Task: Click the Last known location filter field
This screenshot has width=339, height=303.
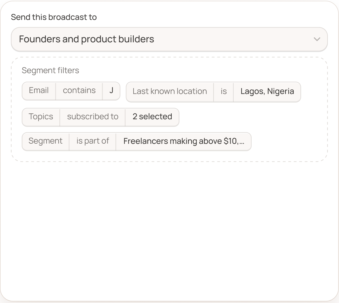Action: point(170,91)
